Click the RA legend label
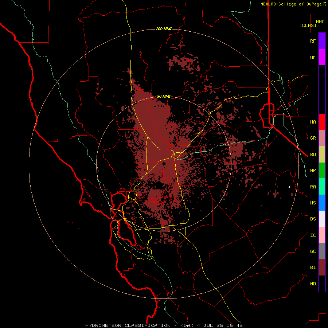The width and height of the screenshot is (328, 328). tap(313, 187)
